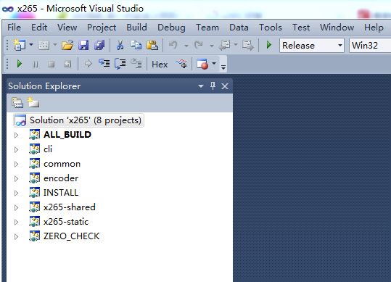391x282 pixels.
Task: Start debugging with the green arrow by Release
Action: tap(269, 45)
